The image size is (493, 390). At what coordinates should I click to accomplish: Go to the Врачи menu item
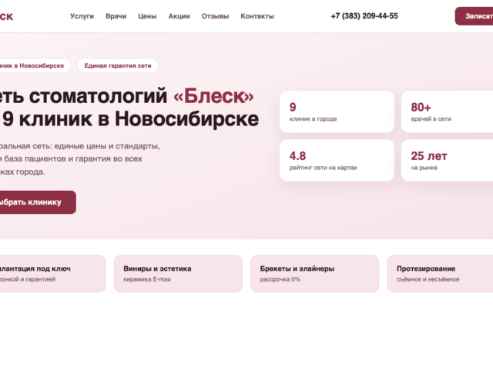(x=116, y=16)
